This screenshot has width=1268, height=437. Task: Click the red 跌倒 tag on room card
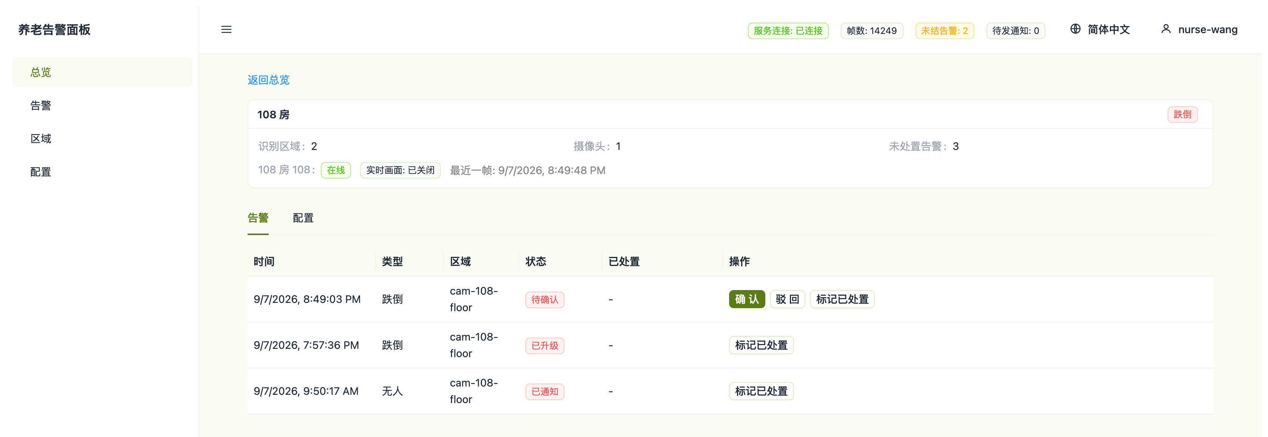pos(1182,114)
